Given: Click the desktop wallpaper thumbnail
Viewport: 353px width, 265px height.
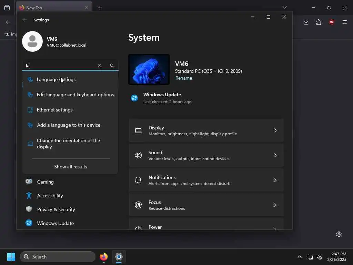Looking at the screenshot, I should (x=149, y=69).
